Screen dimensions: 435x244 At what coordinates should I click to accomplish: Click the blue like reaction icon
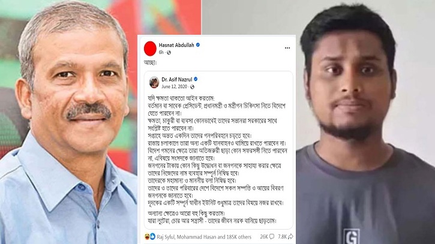pos(152,237)
